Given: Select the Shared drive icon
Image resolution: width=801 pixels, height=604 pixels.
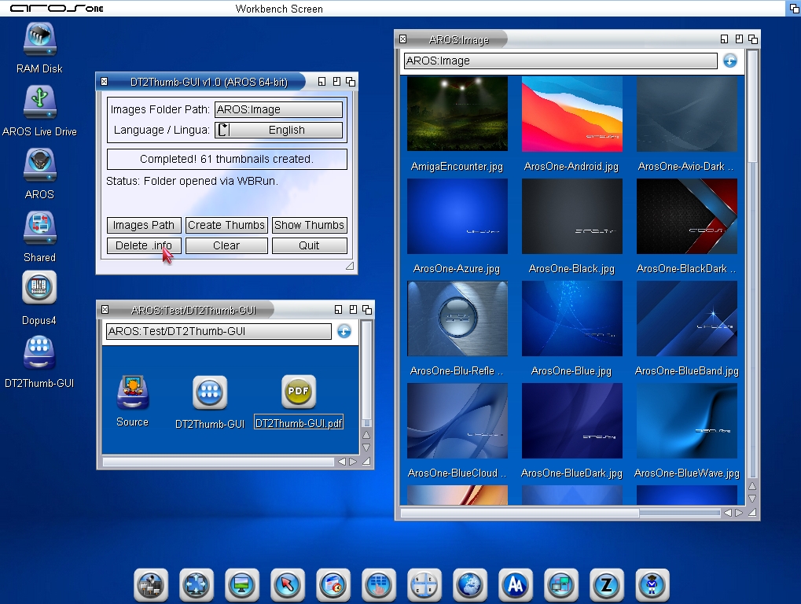Looking at the screenshot, I should pyautogui.click(x=40, y=228).
